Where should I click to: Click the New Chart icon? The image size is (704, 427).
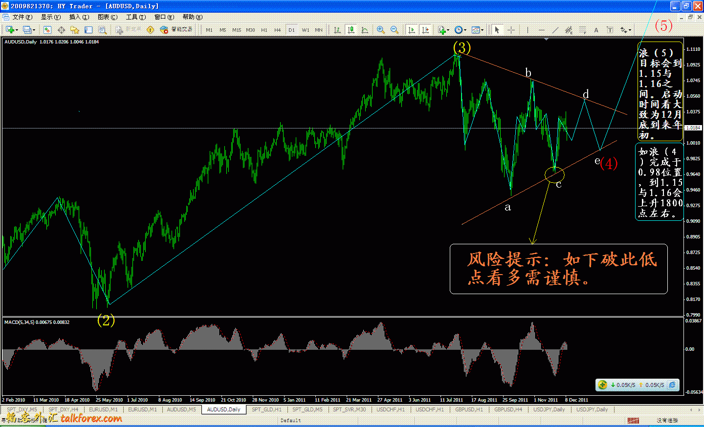(x=9, y=30)
